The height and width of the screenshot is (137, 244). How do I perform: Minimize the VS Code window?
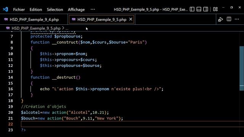tap(223, 8)
